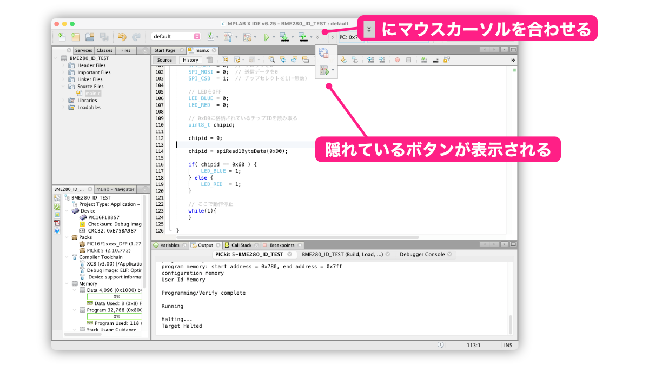Expand the Header Files folder
The height and width of the screenshot is (365, 649).
click(x=63, y=65)
